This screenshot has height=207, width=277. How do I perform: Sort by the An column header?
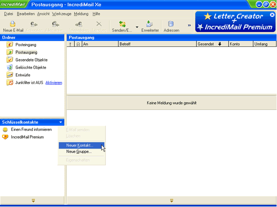click(x=100, y=44)
